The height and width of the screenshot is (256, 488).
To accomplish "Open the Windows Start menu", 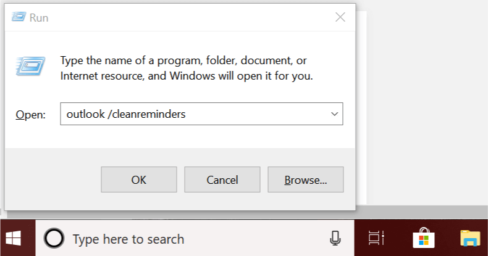I will [x=14, y=238].
